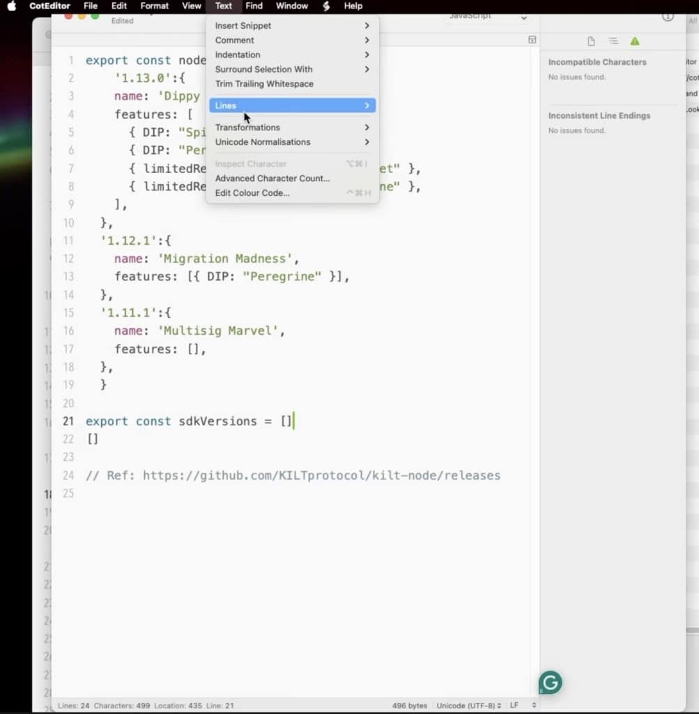Show the outline list tab icon

pos(613,42)
